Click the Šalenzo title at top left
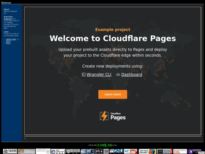 click(6, 3)
